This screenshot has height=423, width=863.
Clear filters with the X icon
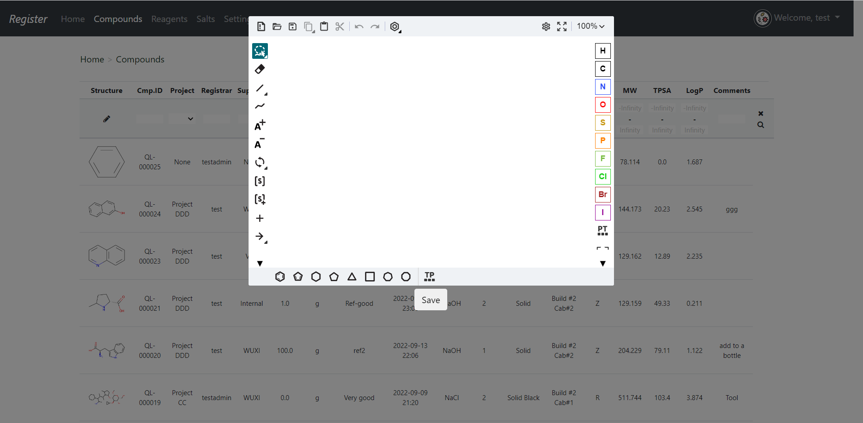pyautogui.click(x=761, y=114)
